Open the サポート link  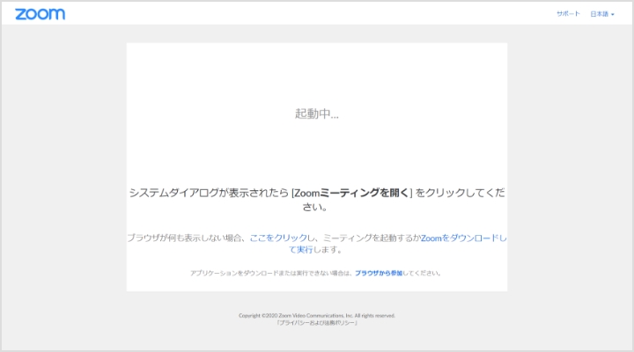[568, 14]
